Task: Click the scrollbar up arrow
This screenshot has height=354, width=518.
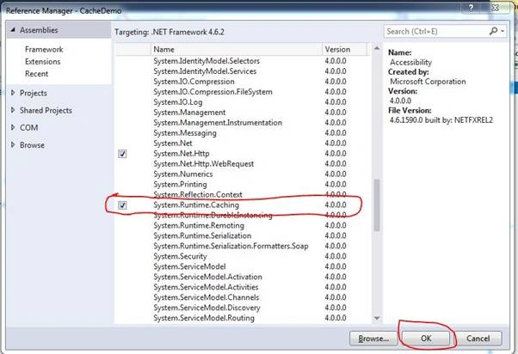Action: coord(377,48)
